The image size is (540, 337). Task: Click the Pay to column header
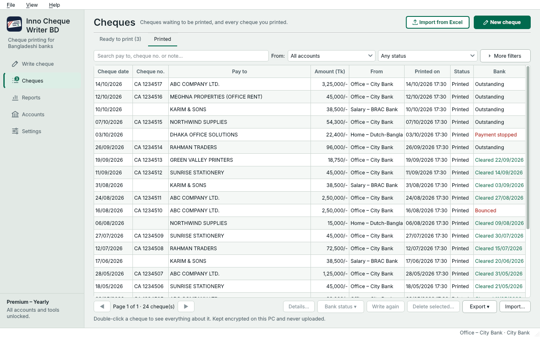click(x=240, y=72)
